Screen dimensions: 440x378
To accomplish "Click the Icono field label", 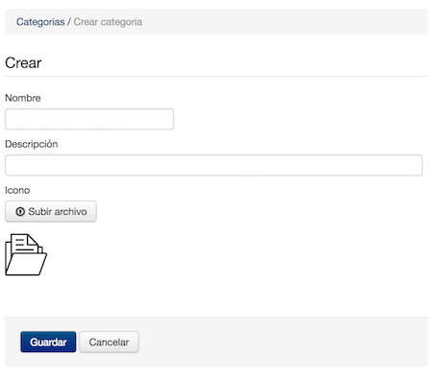I will (17, 190).
